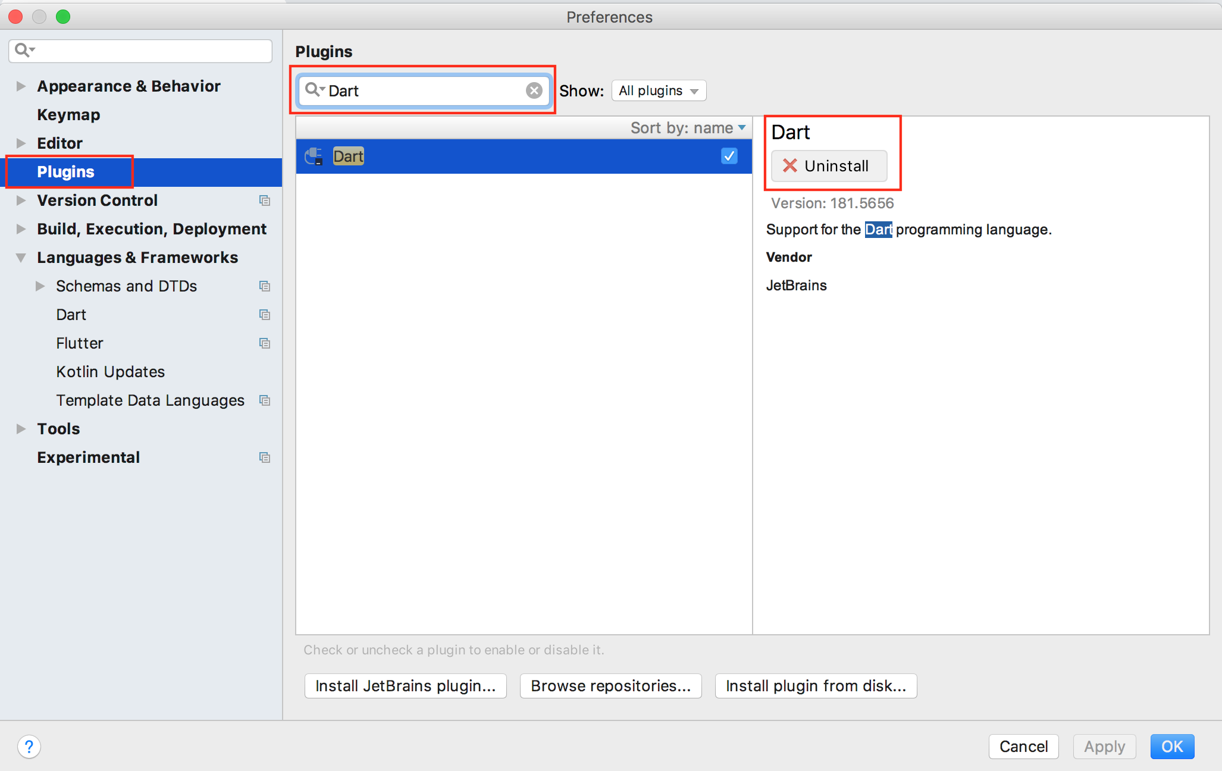The height and width of the screenshot is (771, 1222).
Task: Click Browse repositories button
Action: (610, 686)
